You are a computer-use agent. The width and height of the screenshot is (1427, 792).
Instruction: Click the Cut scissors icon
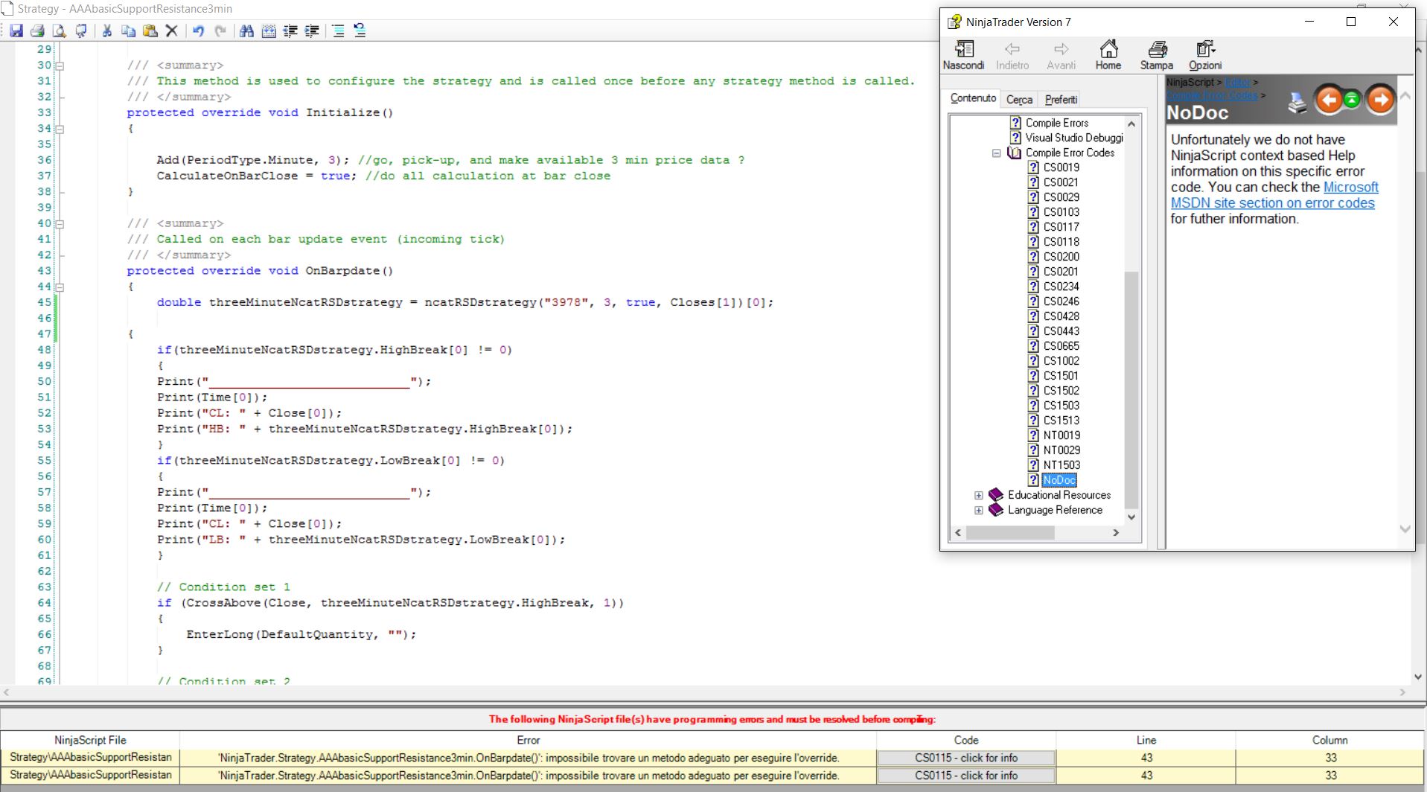(x=107, y=31)
